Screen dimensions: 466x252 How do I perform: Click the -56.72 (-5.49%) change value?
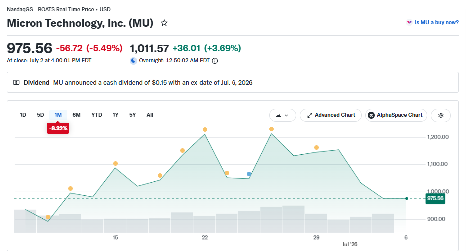89,48
